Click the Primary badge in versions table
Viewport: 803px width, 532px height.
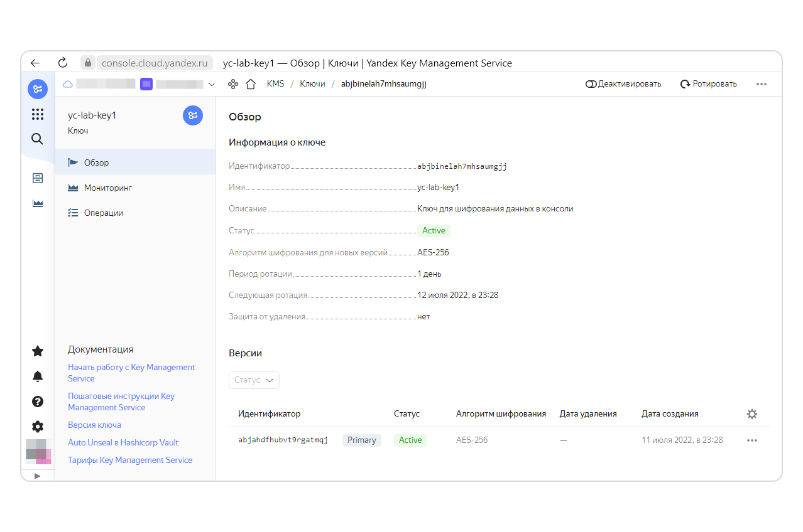(362, 440)
